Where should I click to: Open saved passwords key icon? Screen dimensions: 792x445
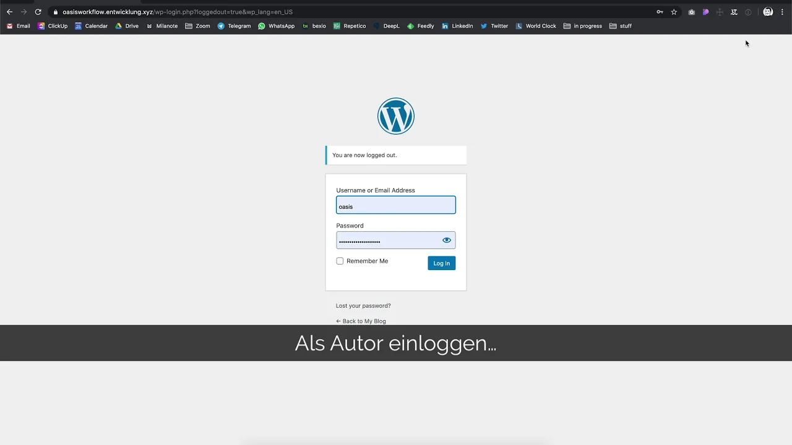click(660, 12)
